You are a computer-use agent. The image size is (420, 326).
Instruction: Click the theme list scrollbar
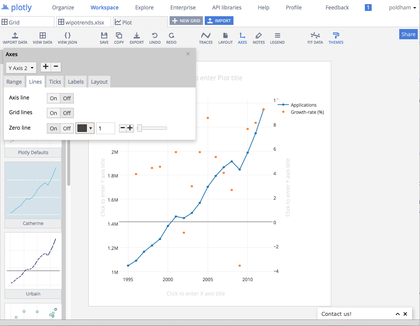coord(69,163)
